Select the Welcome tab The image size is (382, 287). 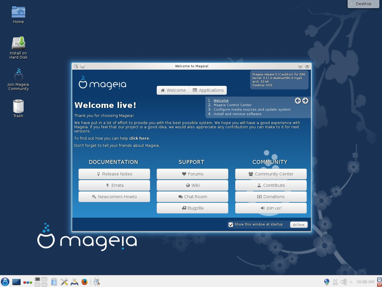click(173, 90)
